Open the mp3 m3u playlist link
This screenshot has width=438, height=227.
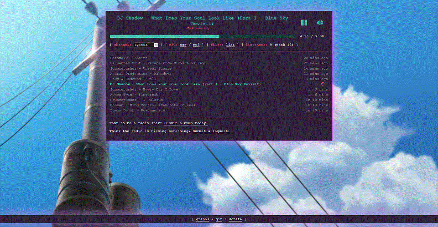point(196,45)
